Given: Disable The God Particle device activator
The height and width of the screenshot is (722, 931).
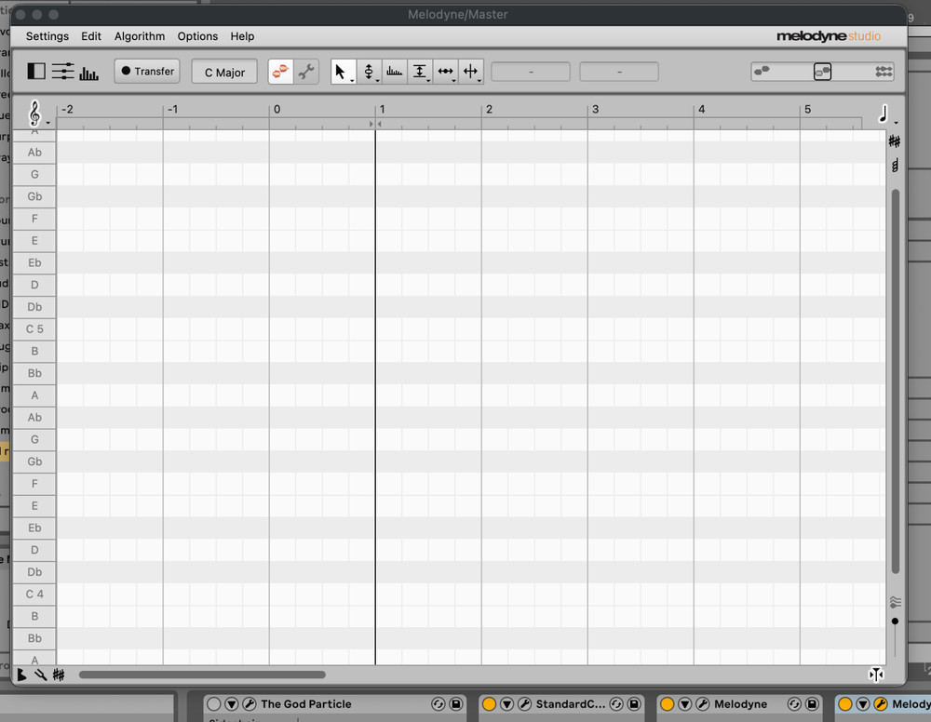Looking at the screenshot, I should 213,704.
